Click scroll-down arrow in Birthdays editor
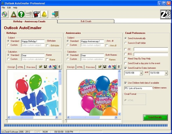This screenshot has height=134, width=172. click(60, 114)
